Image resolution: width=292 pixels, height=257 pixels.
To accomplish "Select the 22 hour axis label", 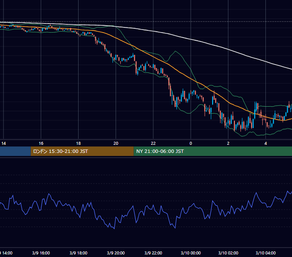I will [153, 143].
